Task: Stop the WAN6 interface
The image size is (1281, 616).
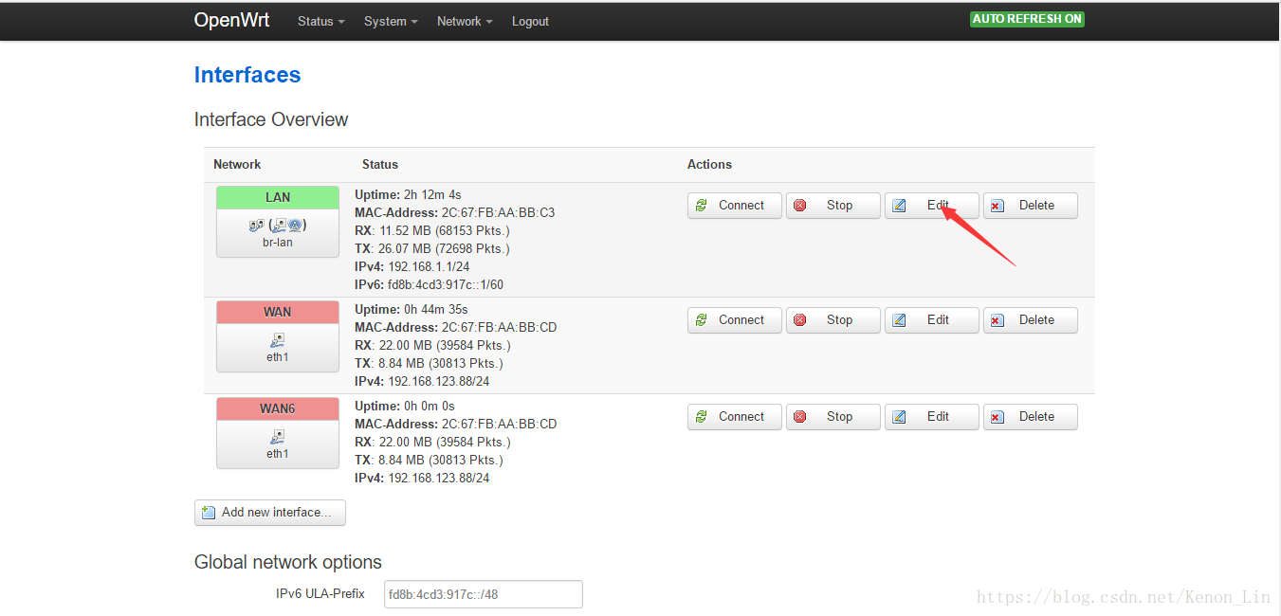Action: click(x=833, y=417)
